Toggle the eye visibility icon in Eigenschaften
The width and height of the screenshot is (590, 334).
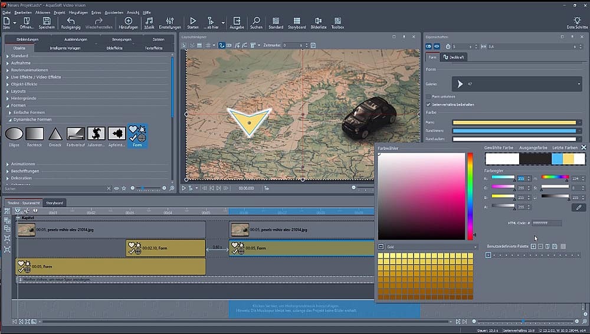[x=437, y=46]
